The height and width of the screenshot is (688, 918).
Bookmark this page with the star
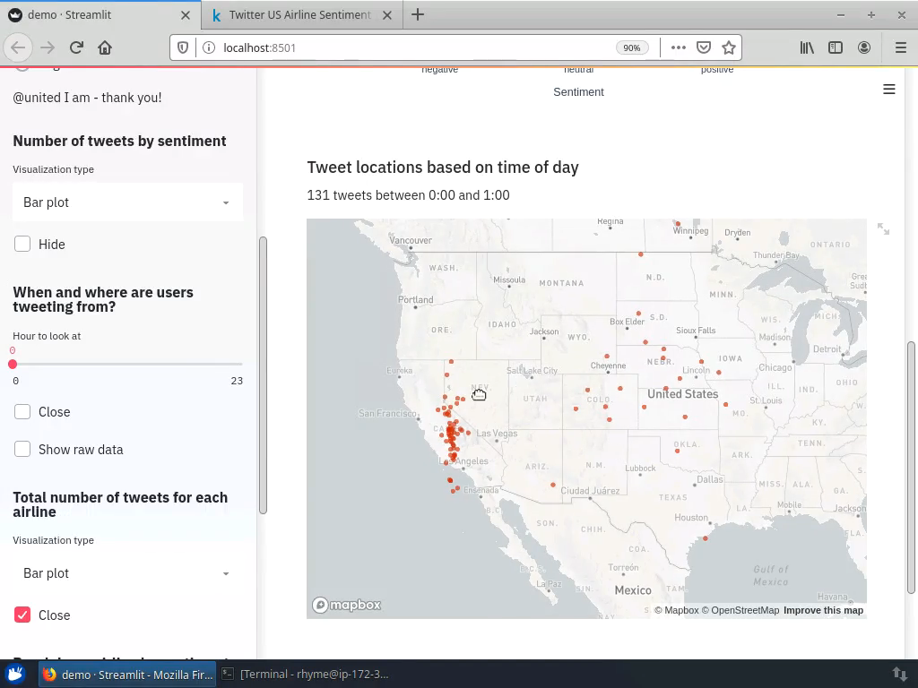pos(728,47)
